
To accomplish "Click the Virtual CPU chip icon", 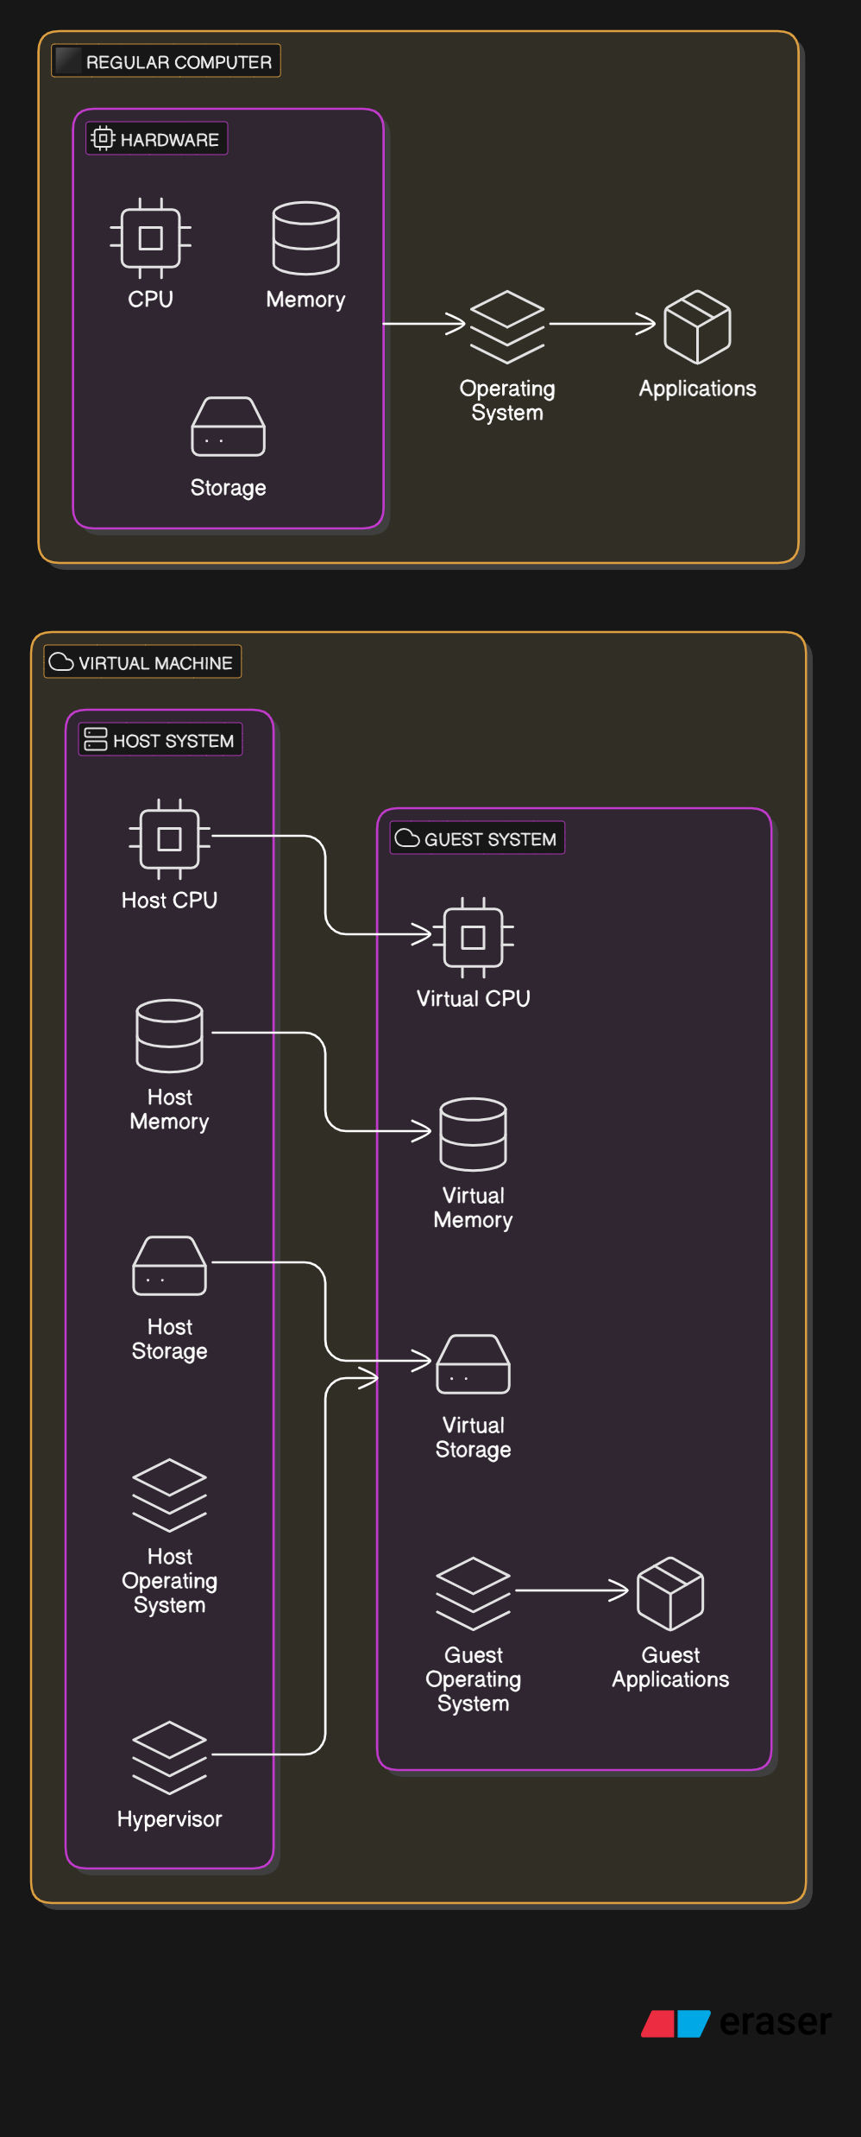I will click(x=473, y=938).
